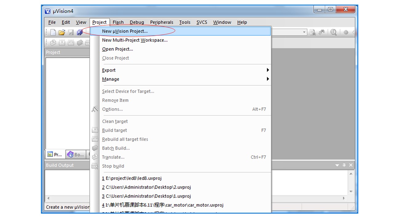Open the Debug menu

coord(137,22)
